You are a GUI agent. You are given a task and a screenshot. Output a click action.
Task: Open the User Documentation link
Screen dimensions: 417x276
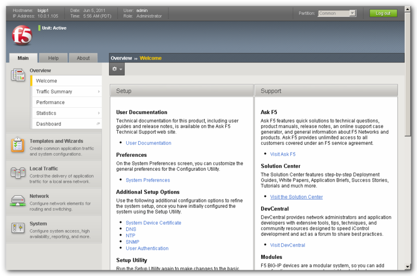149,143
